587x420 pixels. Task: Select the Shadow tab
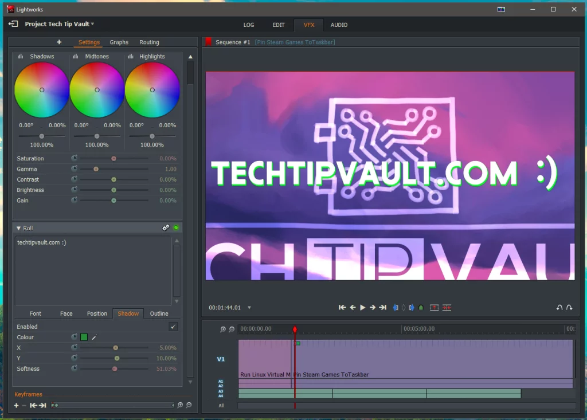[128, 313]
